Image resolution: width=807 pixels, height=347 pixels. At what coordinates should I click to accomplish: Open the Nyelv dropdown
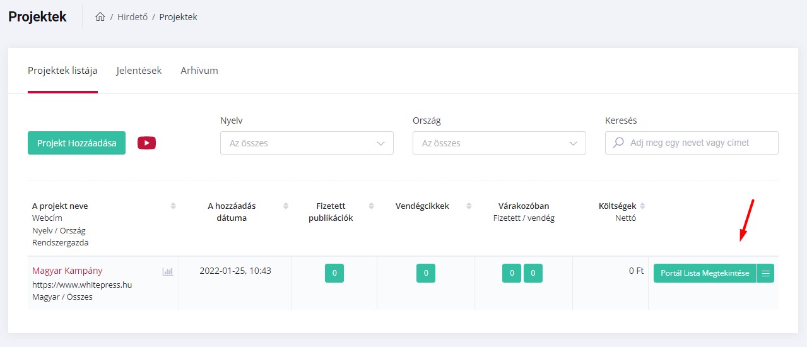(x=307, y=143)
